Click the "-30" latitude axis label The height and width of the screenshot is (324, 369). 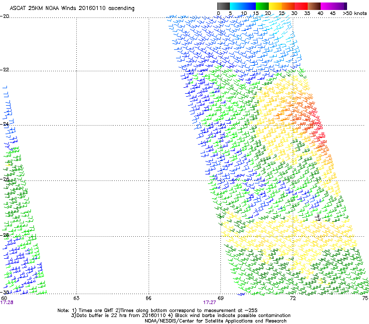coord(4,292)
